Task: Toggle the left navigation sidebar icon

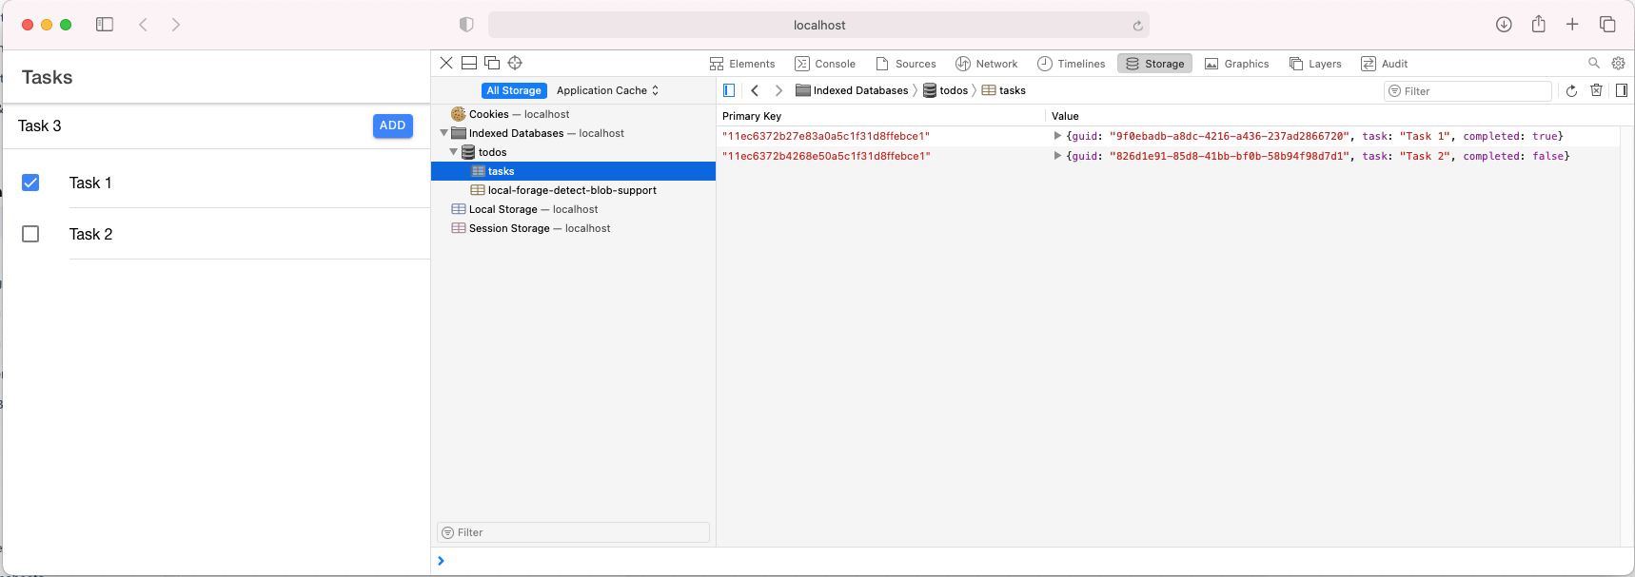Action: [729, 91]
